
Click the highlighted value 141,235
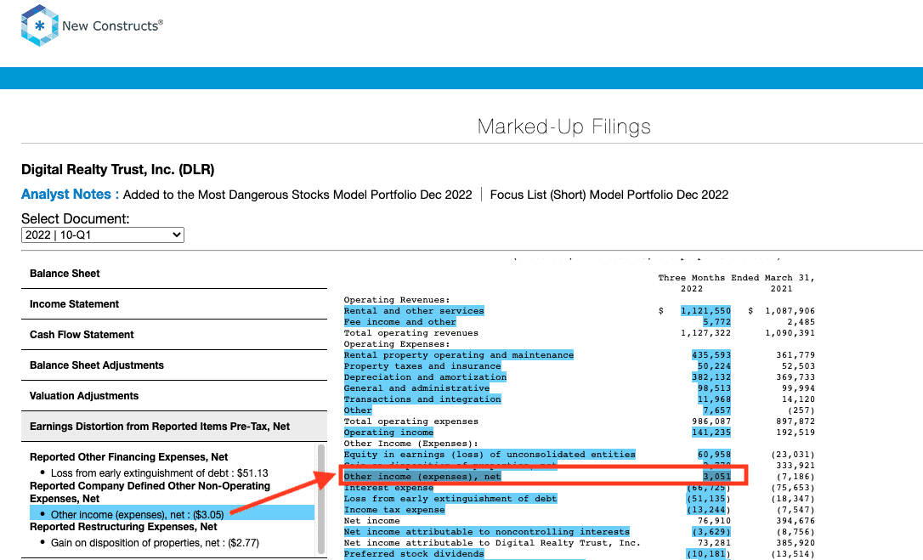711,433
